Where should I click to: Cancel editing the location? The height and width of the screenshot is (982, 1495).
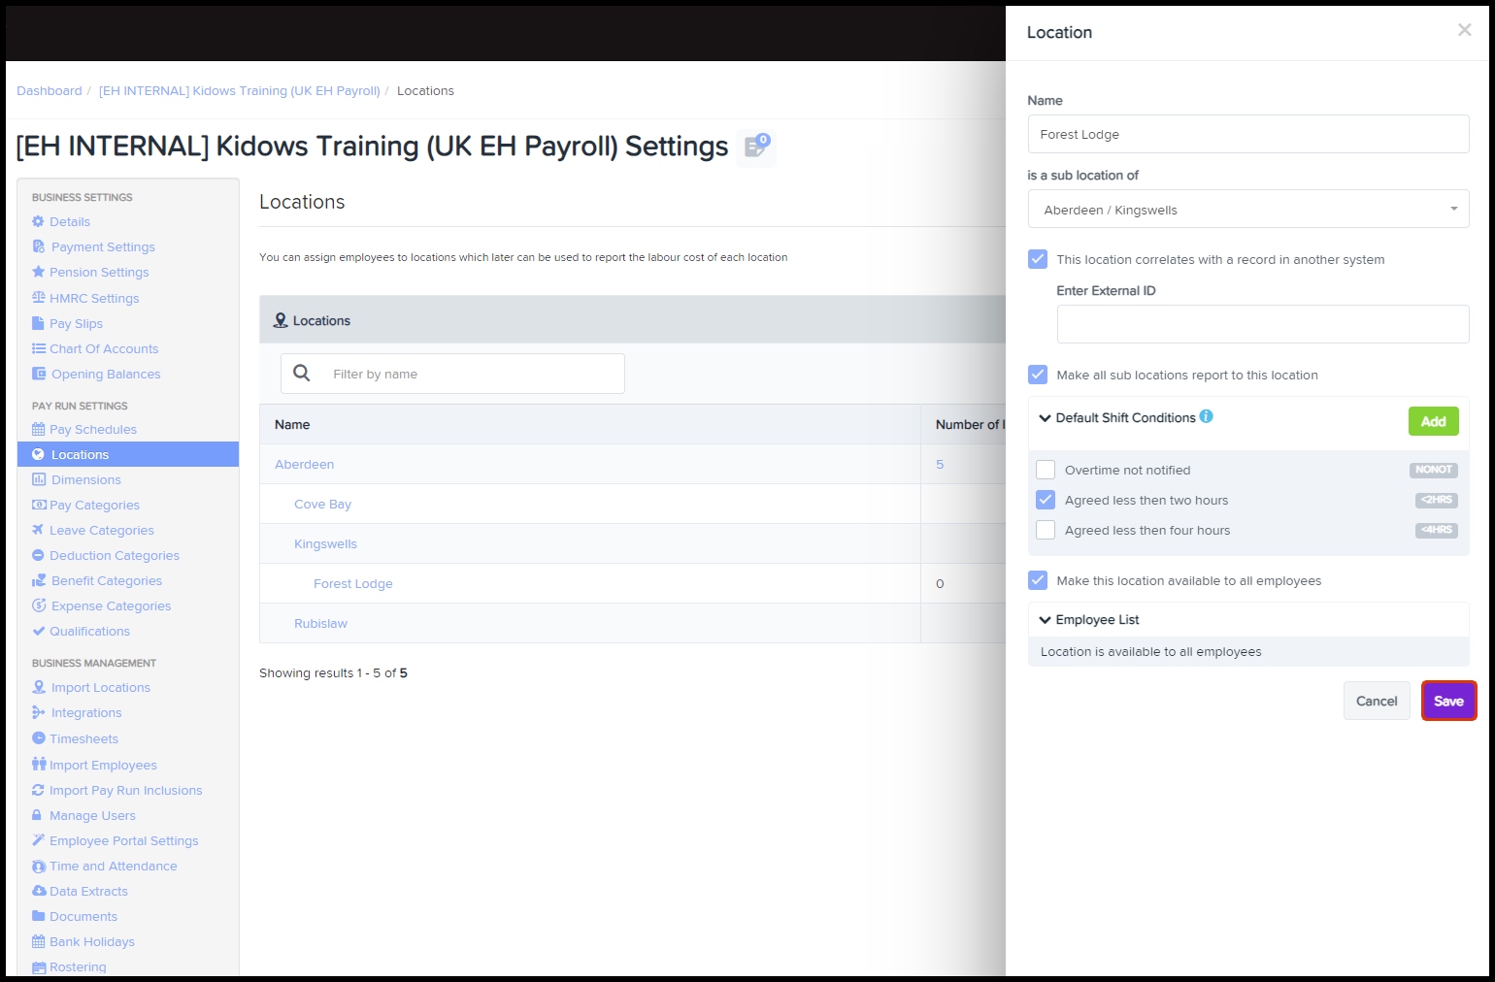tap(1377, 701)
